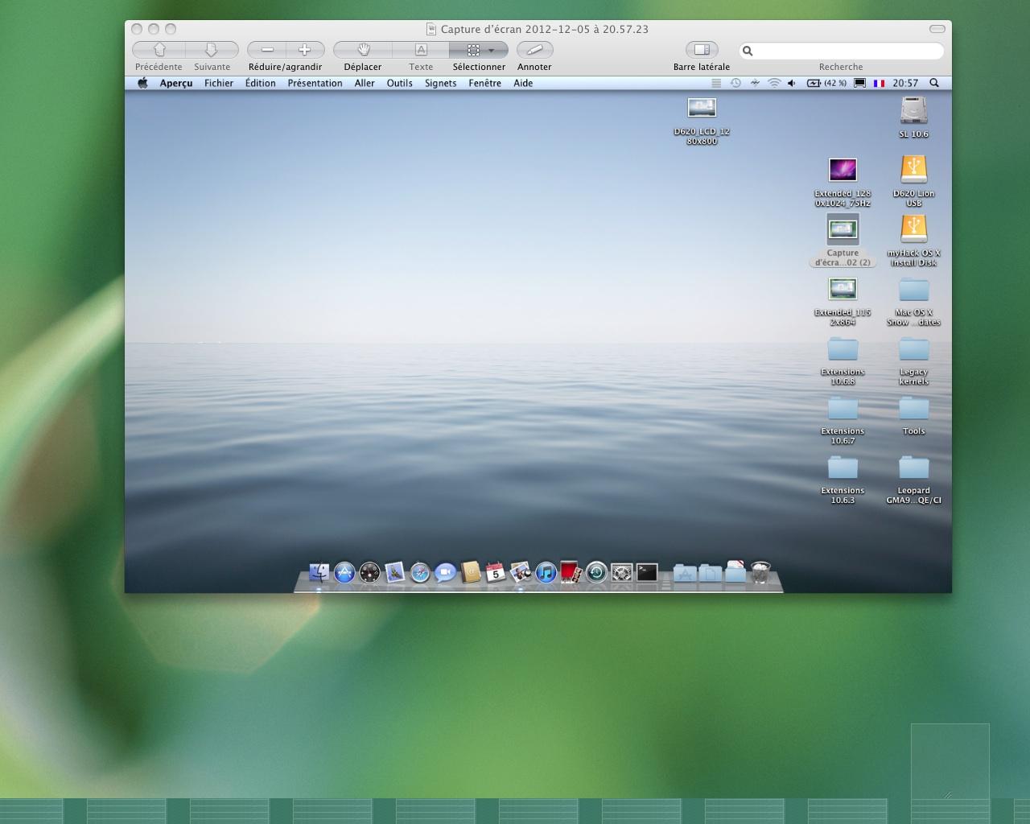The image size is (1030, 824).
Task: Open the Sélectionner tool dropdown arrow
Action: [492, 50]
